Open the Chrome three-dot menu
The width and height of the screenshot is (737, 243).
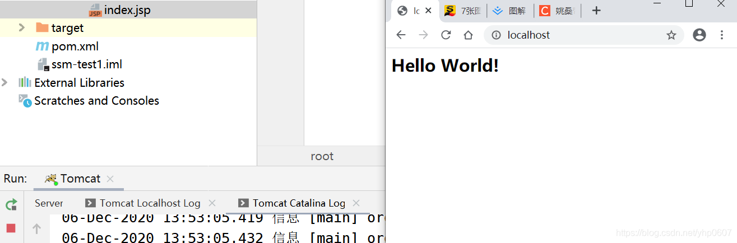(x=722, y=35)
